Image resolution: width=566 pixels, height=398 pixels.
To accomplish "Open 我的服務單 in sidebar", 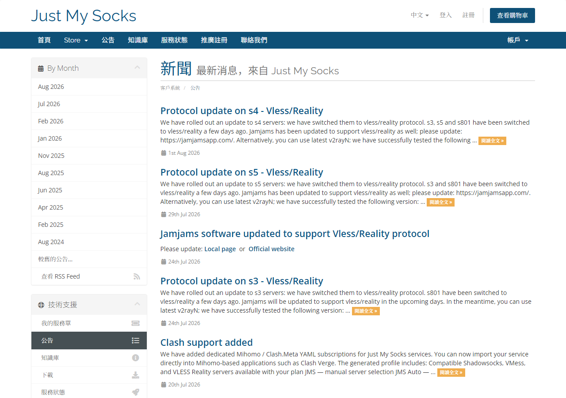I will 89,323.
